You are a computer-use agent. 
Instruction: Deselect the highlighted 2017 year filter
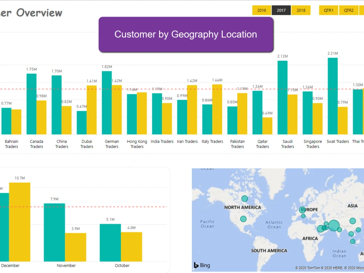(x=281, y=10)
